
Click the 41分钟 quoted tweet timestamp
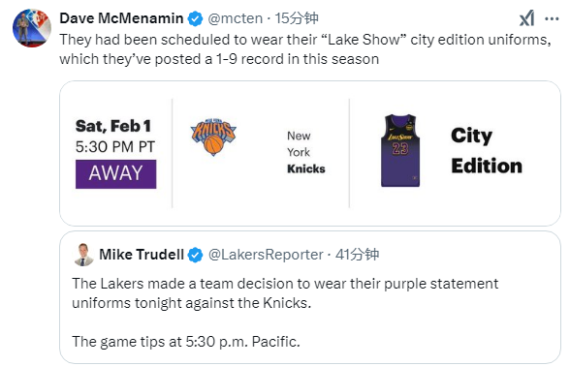coord(357,255)
